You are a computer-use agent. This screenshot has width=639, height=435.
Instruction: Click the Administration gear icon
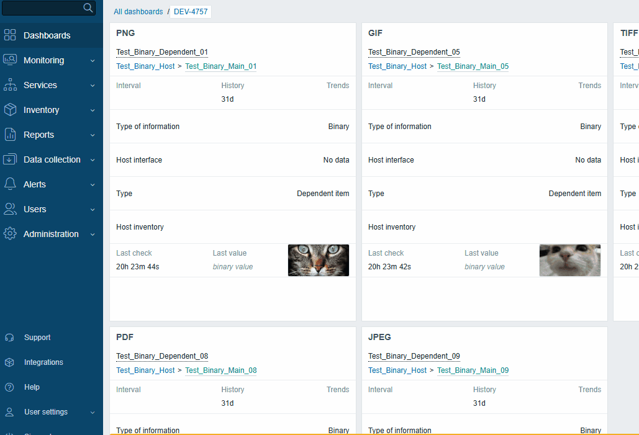(10, 234)
